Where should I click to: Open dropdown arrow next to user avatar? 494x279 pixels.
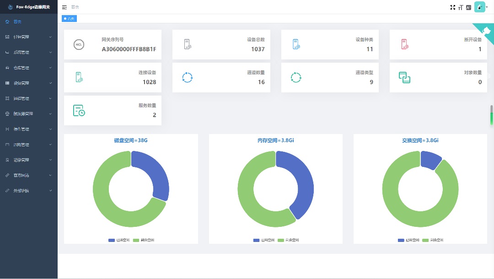tap(487, 7)
